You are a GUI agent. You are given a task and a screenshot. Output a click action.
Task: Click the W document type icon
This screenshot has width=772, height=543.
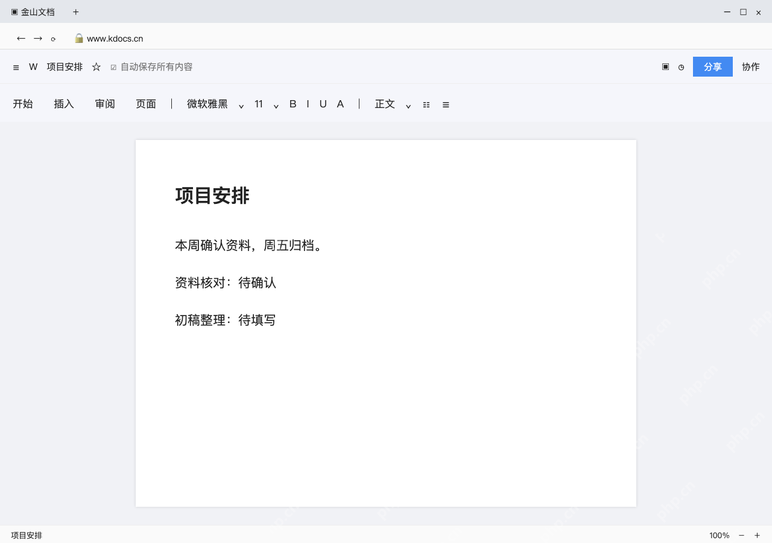(33, 67)
